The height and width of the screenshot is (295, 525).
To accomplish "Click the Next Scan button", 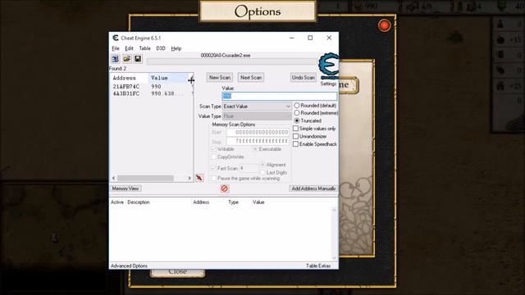I will pyautogui.click(x=251, y=78).
